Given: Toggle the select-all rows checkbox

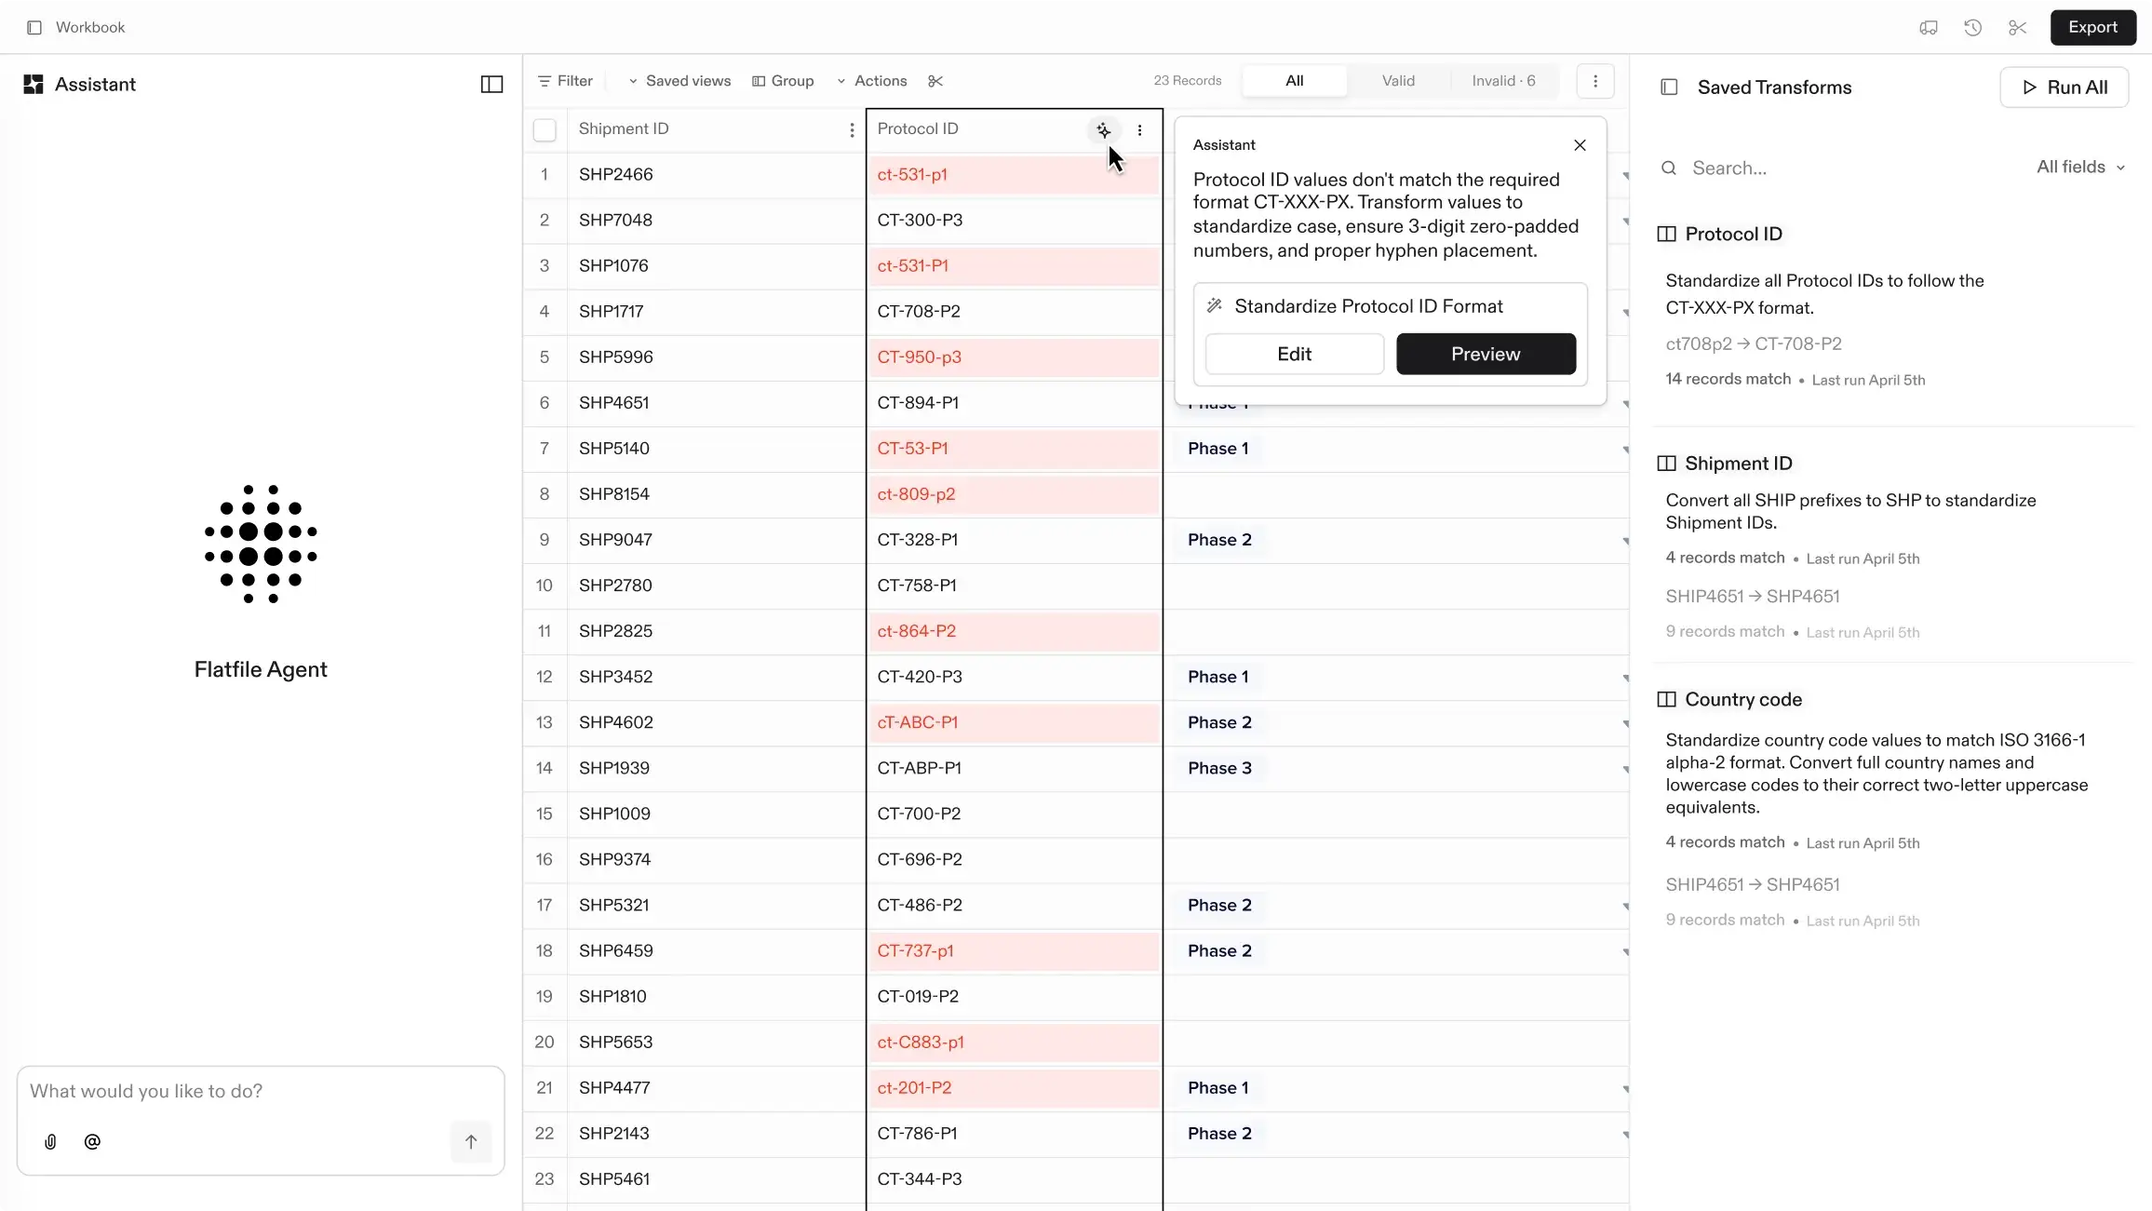Looking at the screenshot, I should tap(545, 130).
